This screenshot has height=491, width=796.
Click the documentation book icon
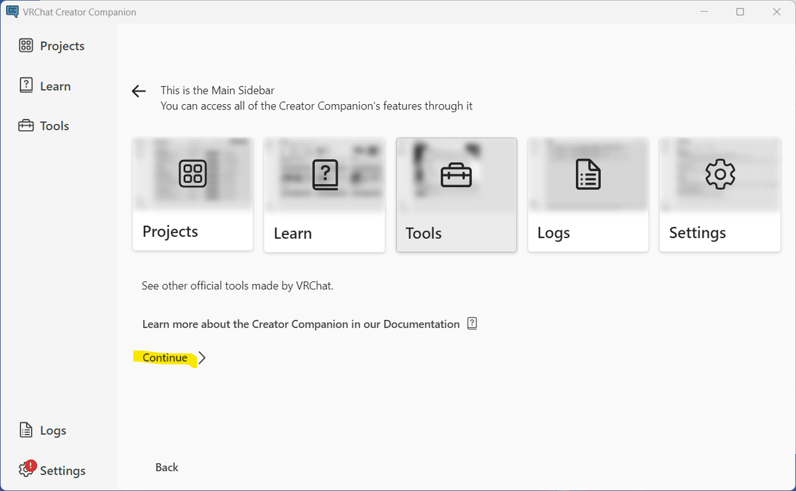click(472, 324)
